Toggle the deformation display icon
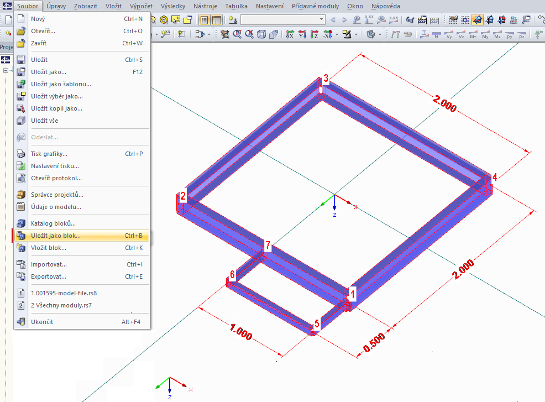 point(396,34)
